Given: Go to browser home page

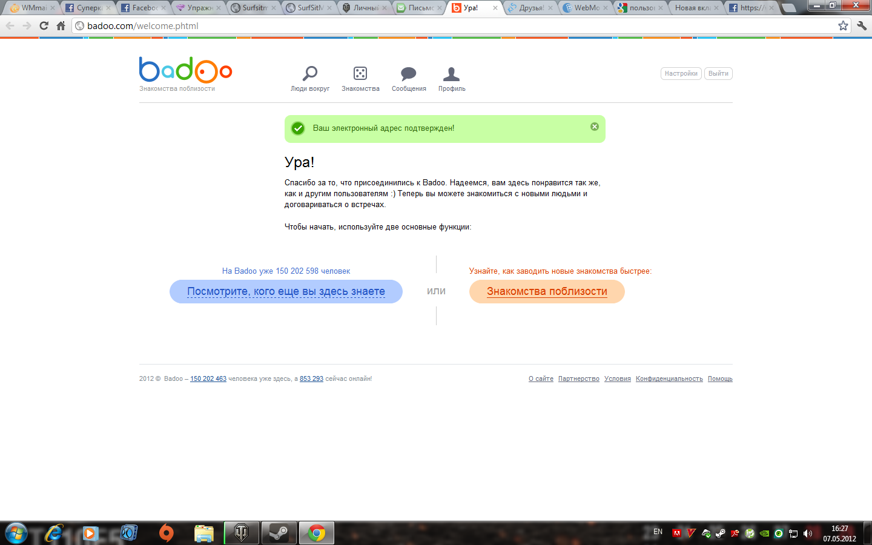Looking at the screenshot, I should [x=61, y=25].
